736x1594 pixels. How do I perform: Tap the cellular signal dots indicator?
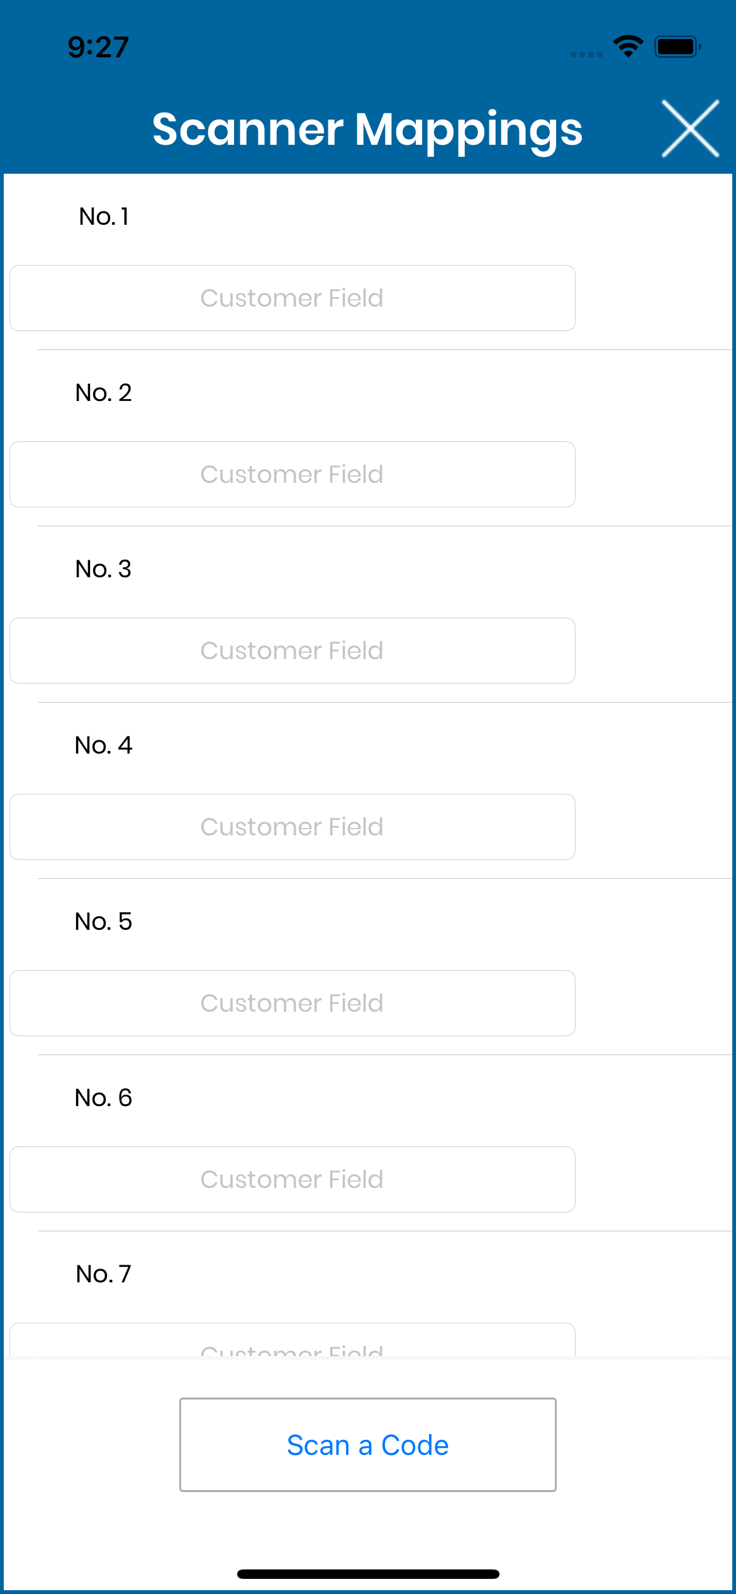click(x=586, y=55)
